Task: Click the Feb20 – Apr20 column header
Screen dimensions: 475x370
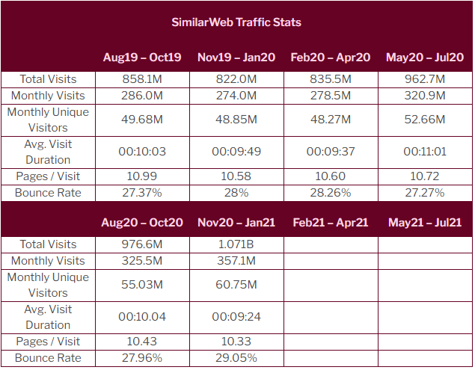Action: [331, 58]
